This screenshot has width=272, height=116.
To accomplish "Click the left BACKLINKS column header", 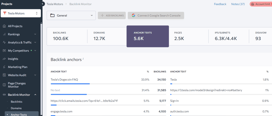I will tap(160, 71).
